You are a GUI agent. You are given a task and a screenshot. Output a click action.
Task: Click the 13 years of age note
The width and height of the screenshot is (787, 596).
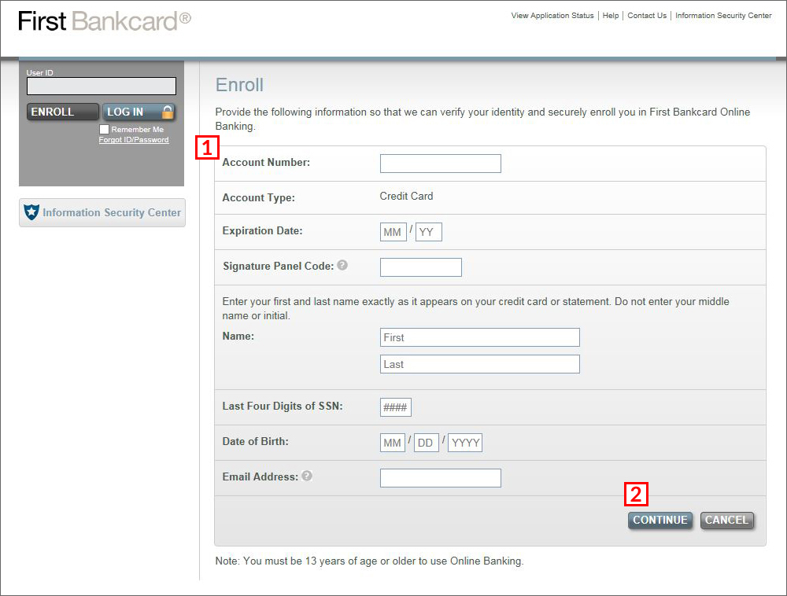(x=369, y=561)
